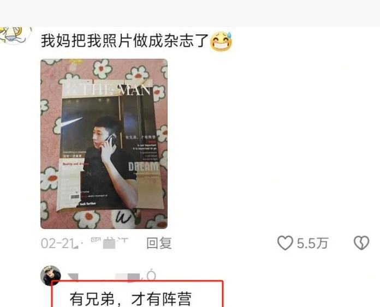The height and width of the screenshot is (307, 380).
Task: Open the blurred username of the replier
Action: (104, 276)
